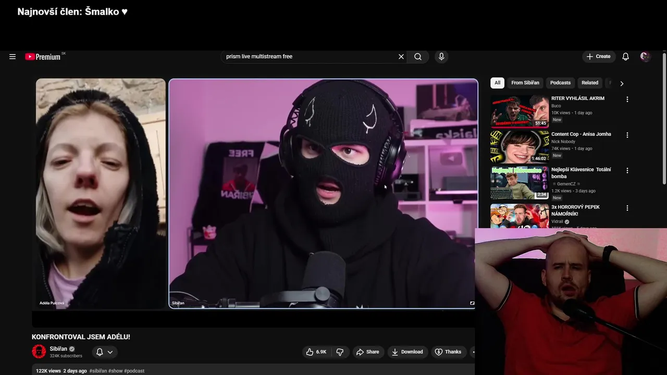The image size is (667, 375).
Task: Select the All filter chip
Action: point(498,83)
